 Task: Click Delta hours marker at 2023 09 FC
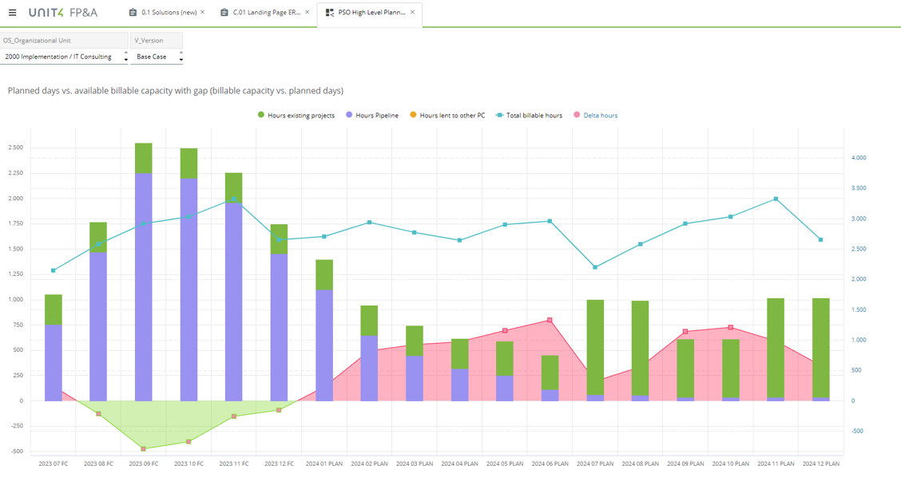[144, 449]
